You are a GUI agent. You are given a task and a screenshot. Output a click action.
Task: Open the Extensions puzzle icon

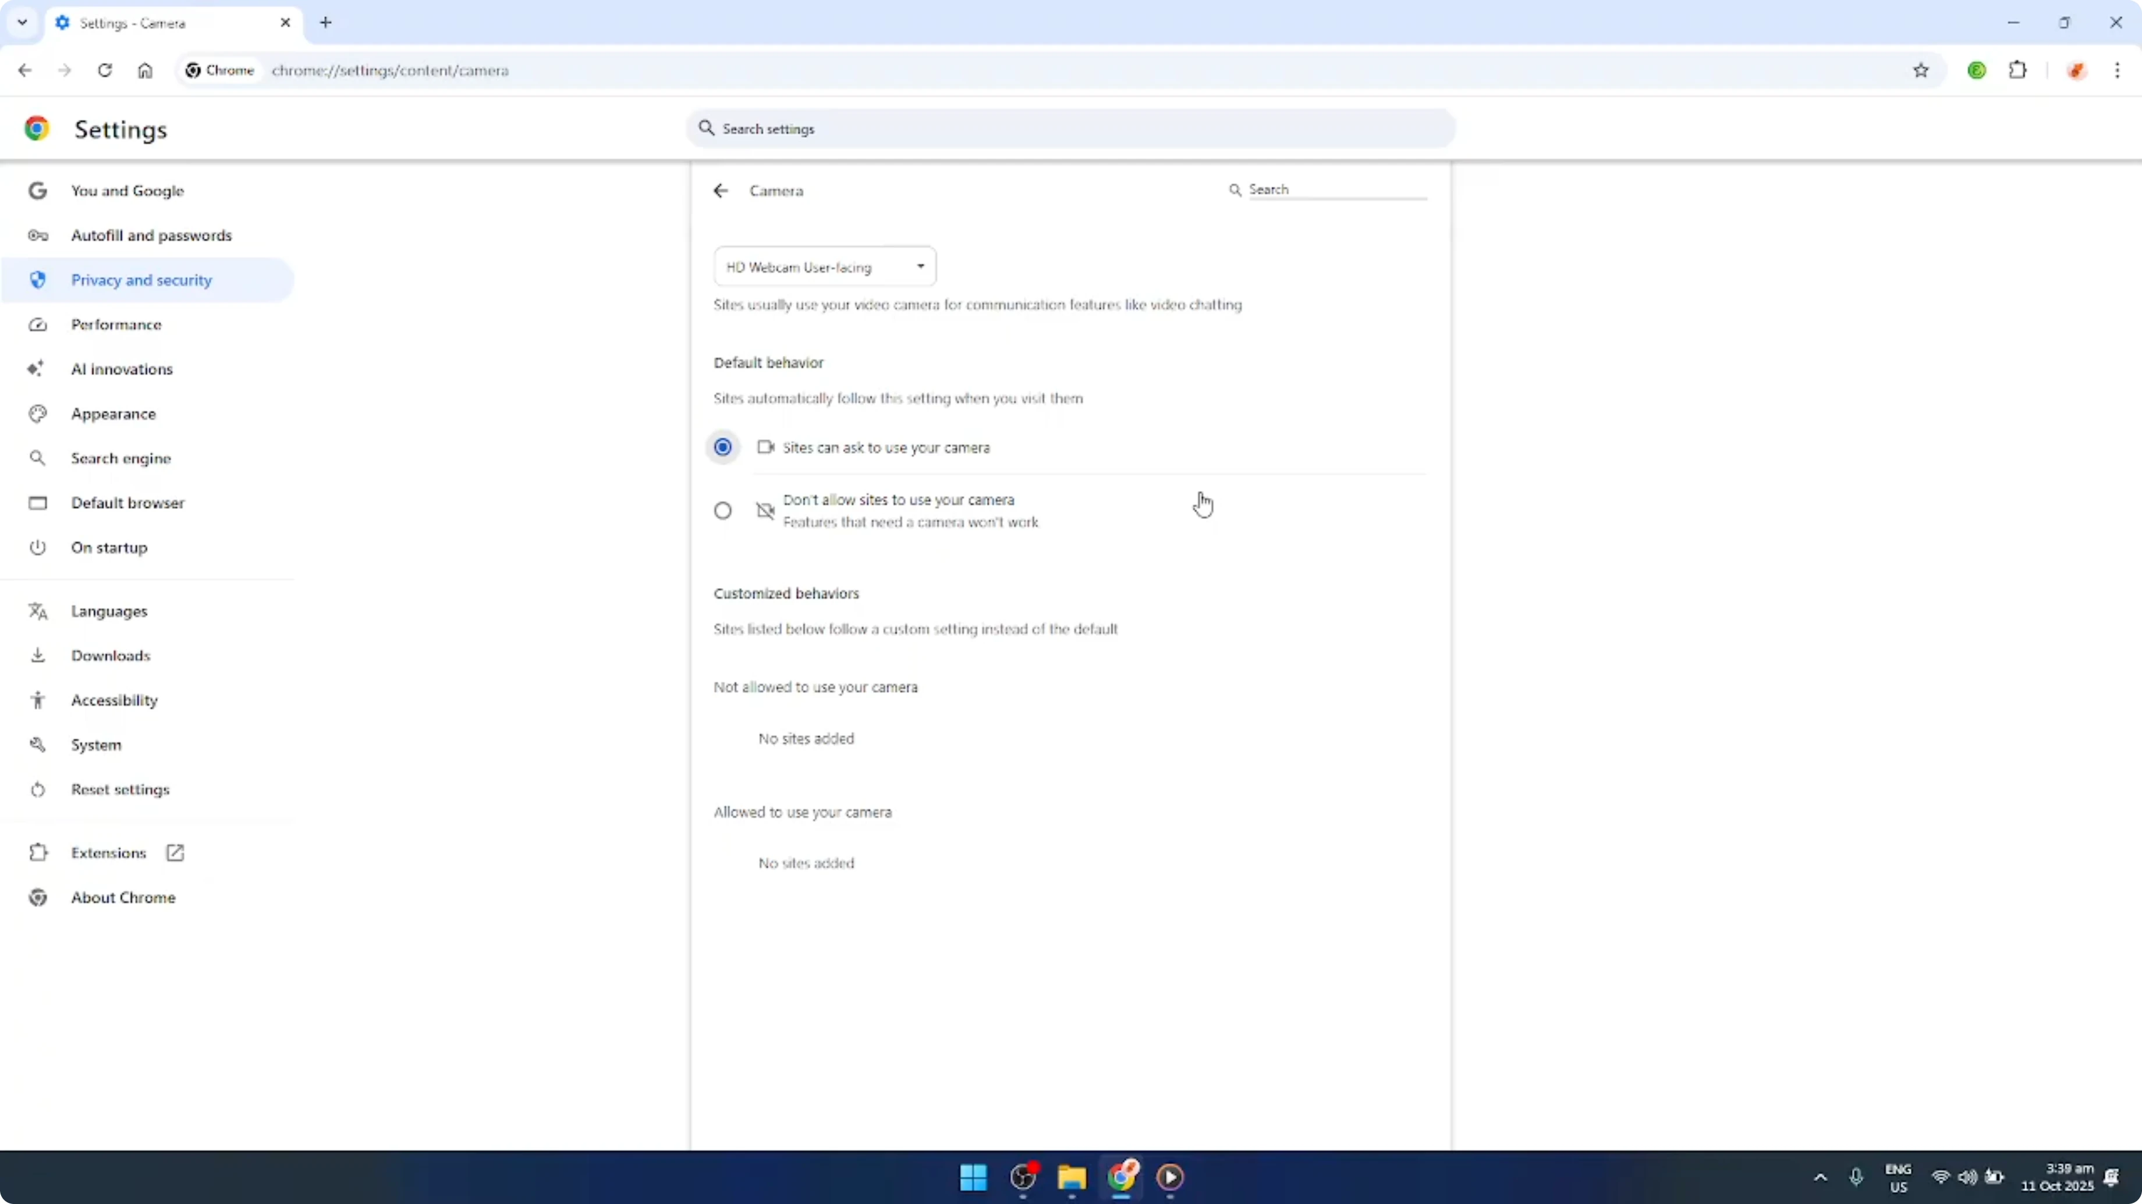(2018, 70)
